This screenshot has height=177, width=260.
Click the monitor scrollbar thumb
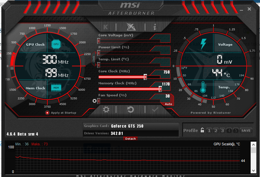(253, 150)
